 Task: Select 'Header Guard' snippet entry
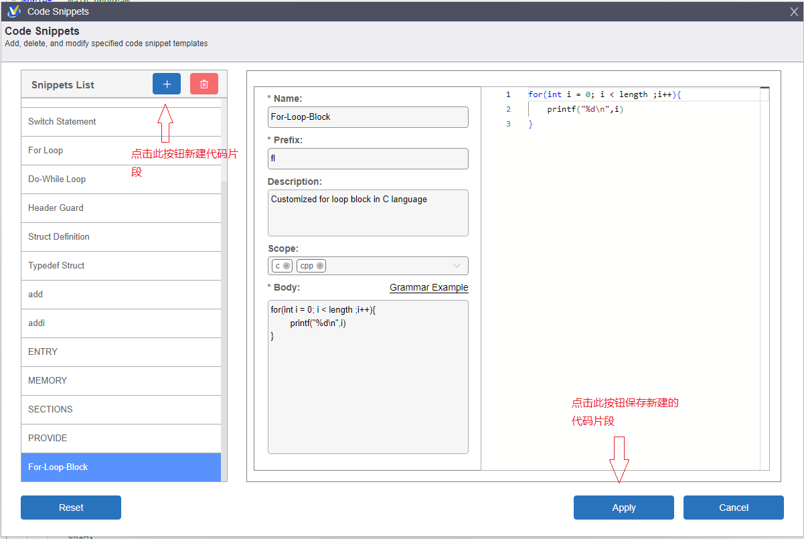pyautogui.click(x=121, y=208)
